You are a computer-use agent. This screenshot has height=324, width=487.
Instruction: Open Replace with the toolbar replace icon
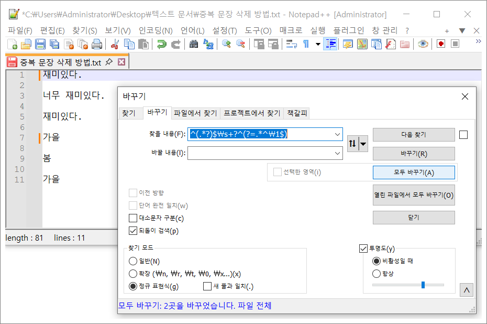[x=208, y=44]
